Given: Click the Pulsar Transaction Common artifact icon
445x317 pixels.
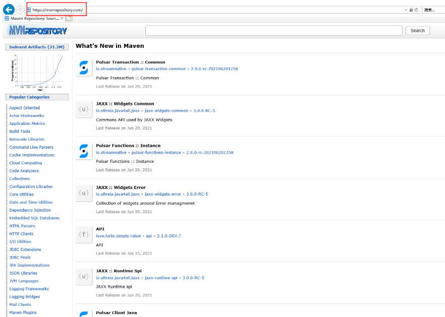Looking at the screenshot, I should click(84, 68).
